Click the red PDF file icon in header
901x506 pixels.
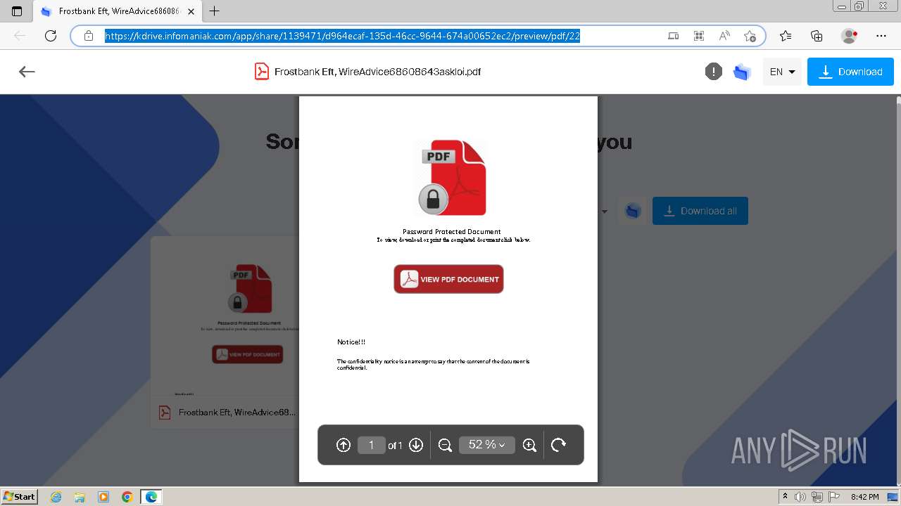click(262, 72)
